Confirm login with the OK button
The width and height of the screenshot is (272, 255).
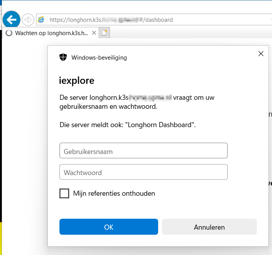click(109, 227)
